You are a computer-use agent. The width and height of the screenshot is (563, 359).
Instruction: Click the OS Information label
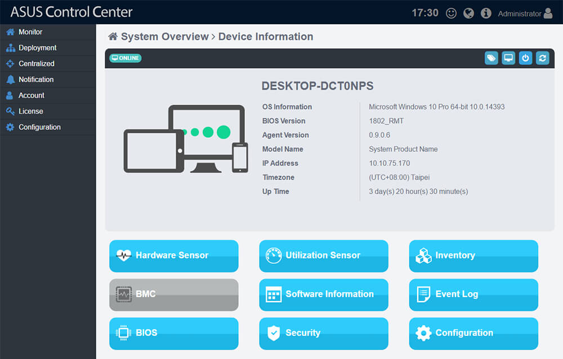(287, 107)
